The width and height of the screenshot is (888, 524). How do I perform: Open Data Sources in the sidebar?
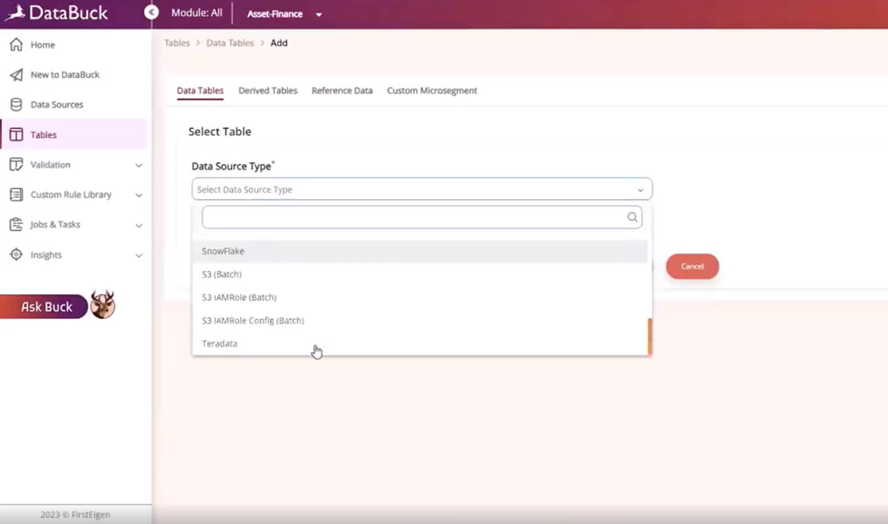(74, 105)
